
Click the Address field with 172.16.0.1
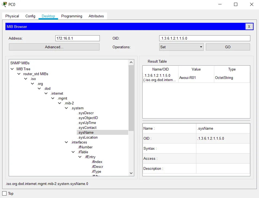coord(78,38)
